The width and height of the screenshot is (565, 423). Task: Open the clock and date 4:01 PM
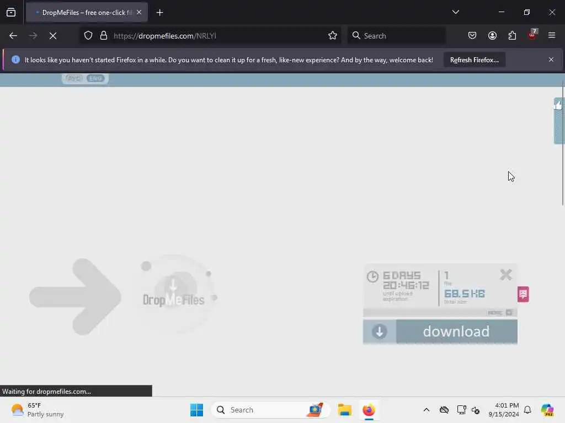(x=504, y=410)
